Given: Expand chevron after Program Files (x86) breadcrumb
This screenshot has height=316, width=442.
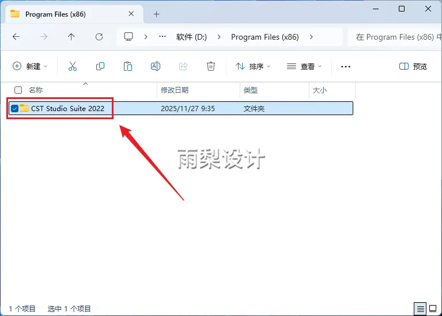Looking at the screenshot, I should point(311,37).
